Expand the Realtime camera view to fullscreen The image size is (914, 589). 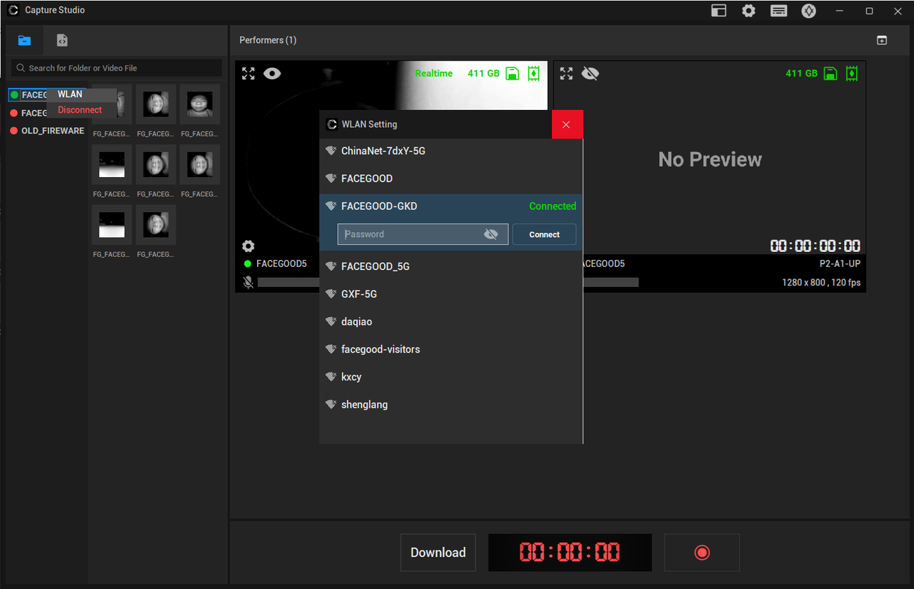pos(248,74)
